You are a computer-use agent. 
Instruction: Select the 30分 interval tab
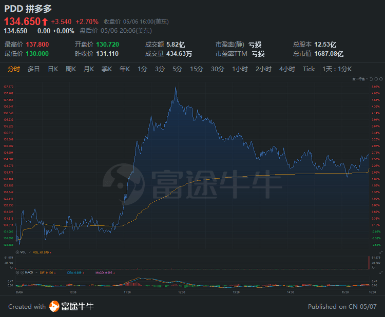pos(218,69)
